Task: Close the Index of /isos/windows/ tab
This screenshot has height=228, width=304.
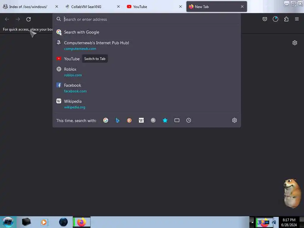Action: 57,7
